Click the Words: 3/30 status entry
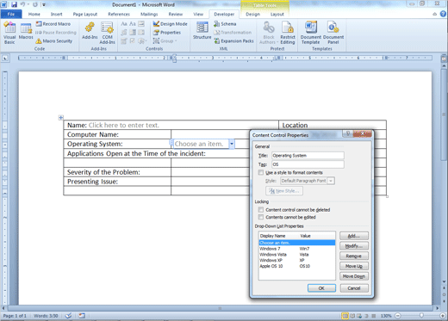Image resolution: width=448 pixels, height=321 pixels. pos(46,316)
